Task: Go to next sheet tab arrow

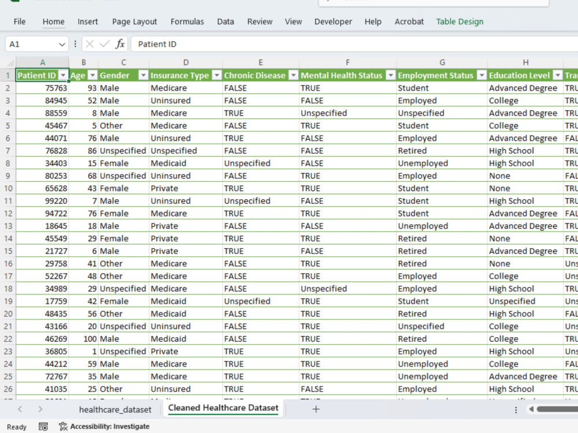Action: [x=40, y=409]
